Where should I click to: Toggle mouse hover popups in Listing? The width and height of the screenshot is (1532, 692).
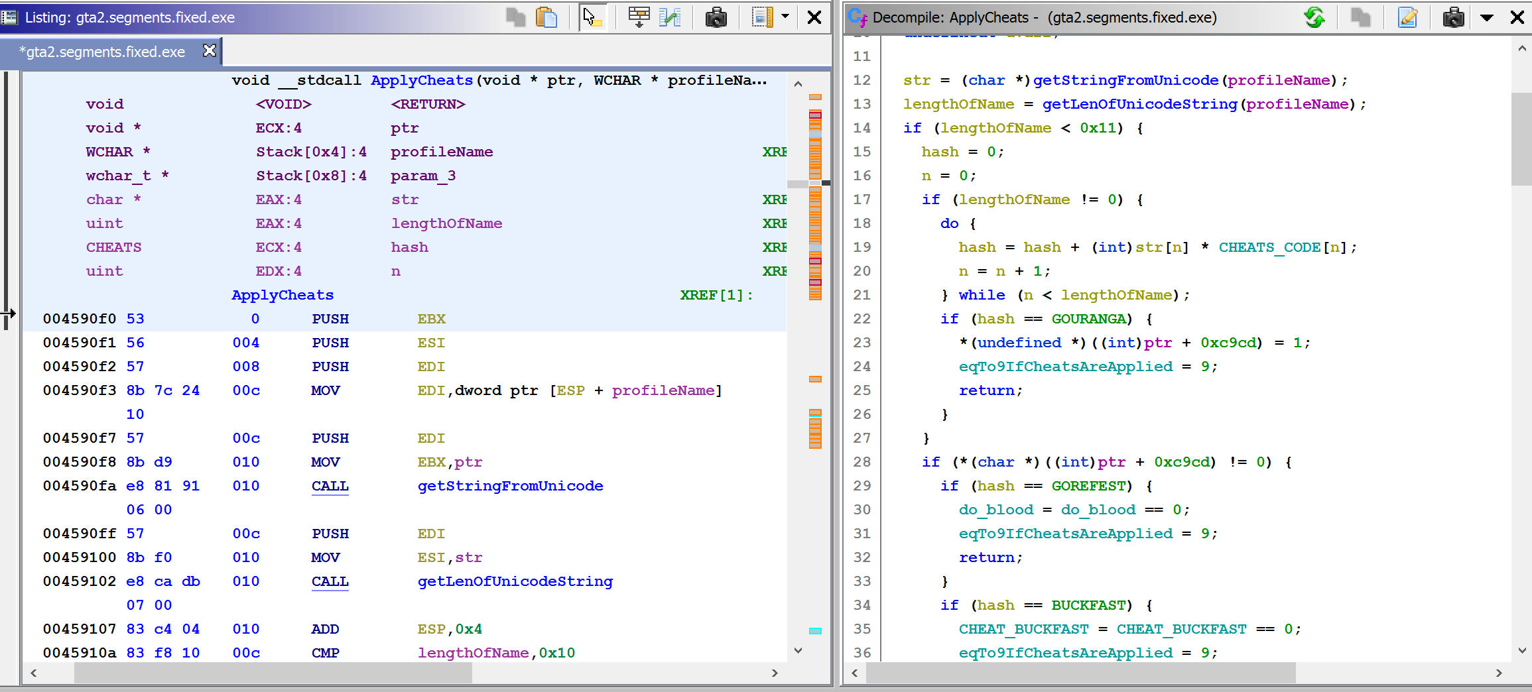pyautogui.click(x=592, y=17)
